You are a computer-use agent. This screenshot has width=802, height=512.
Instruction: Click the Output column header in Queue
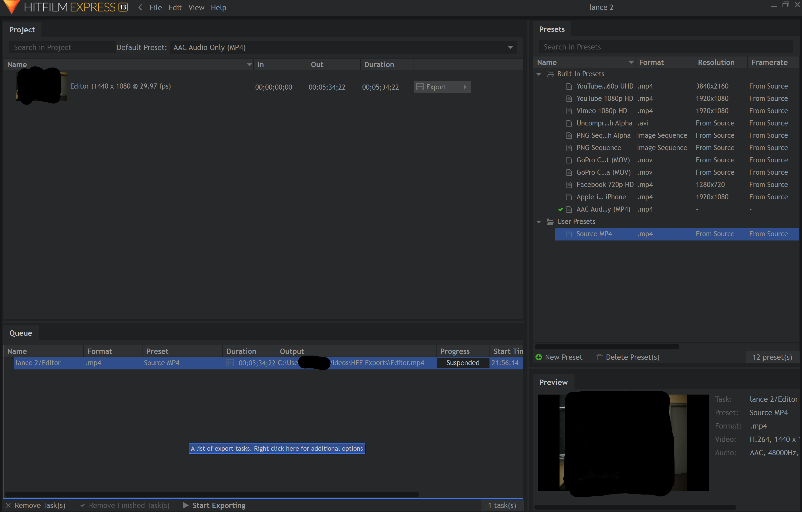(x=356, y=351)
